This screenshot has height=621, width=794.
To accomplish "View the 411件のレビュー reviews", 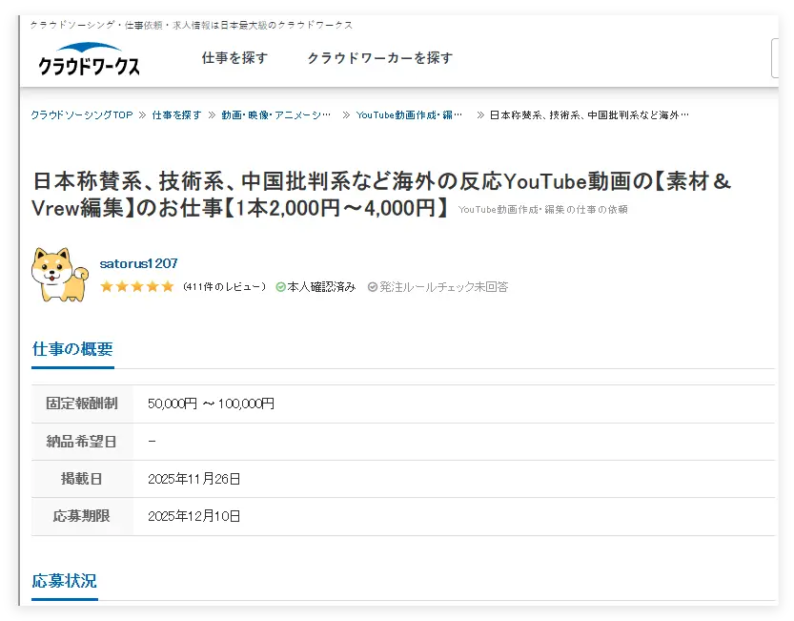I will coord(224,287).
